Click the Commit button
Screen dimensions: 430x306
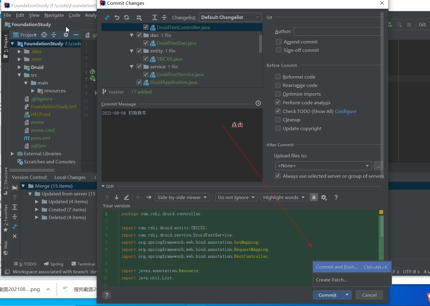coord(328,295)
